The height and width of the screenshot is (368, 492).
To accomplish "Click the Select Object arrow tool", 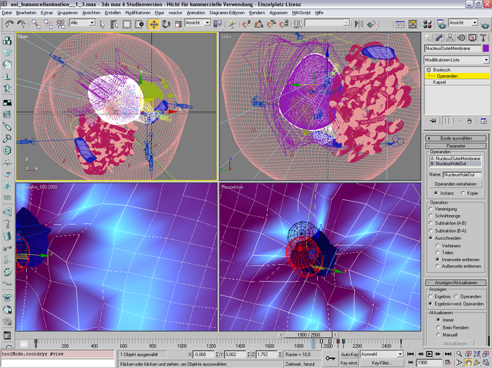I will [103, 23].
